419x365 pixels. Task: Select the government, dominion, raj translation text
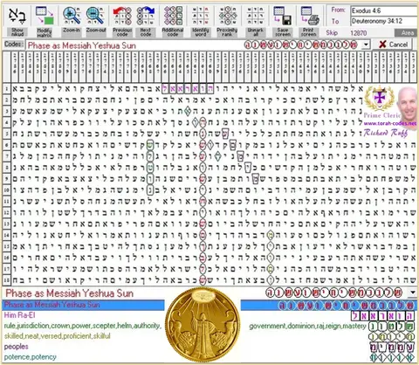(x=307, y=326)
